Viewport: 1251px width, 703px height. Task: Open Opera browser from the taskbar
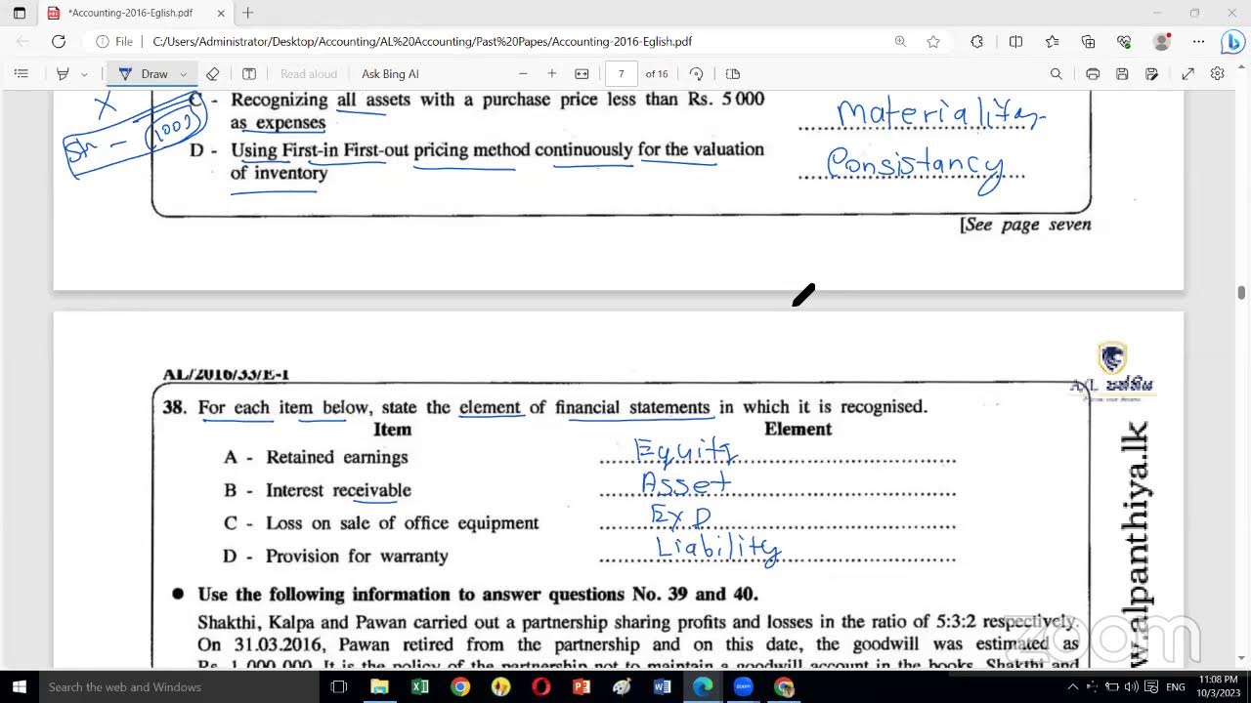(540, 687)
